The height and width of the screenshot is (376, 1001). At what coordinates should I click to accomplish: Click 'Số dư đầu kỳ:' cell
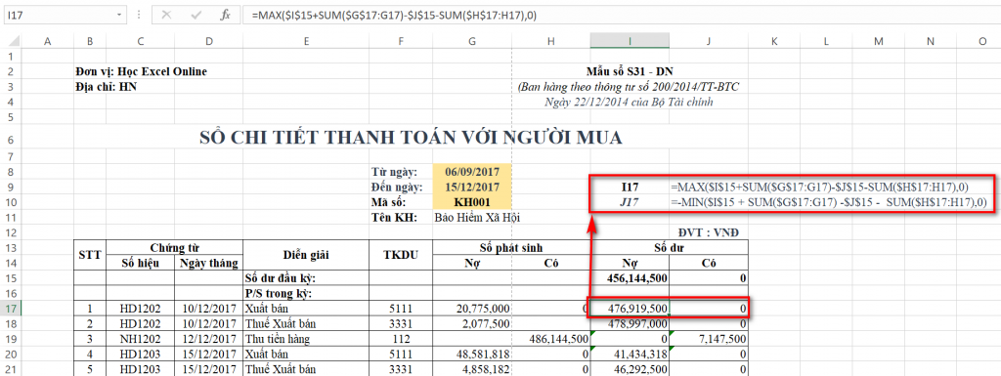pyautogui.click(x=306, y=278)
